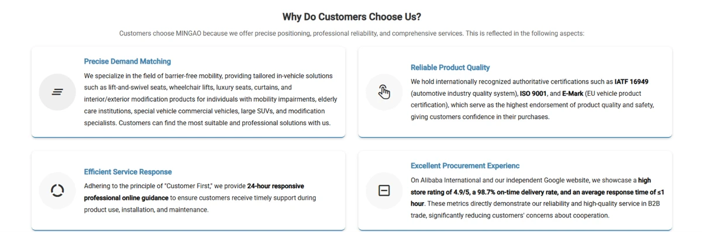Open the Precise Demand Matching heading

[x=128, y=61]
